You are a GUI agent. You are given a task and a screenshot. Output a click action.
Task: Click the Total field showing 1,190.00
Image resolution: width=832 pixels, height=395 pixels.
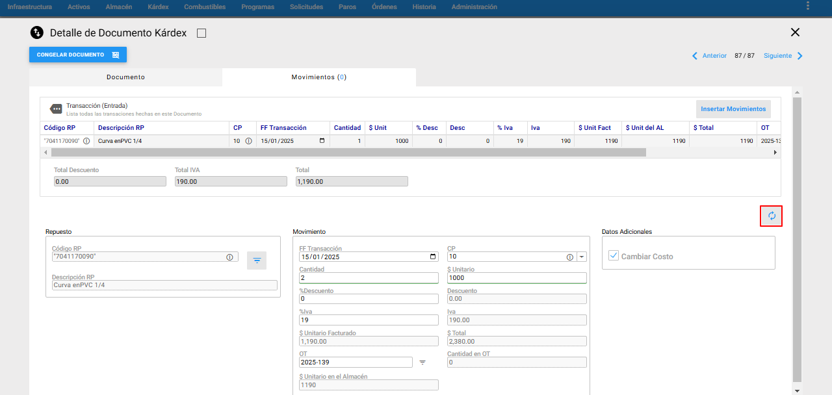tap(352, 182)
